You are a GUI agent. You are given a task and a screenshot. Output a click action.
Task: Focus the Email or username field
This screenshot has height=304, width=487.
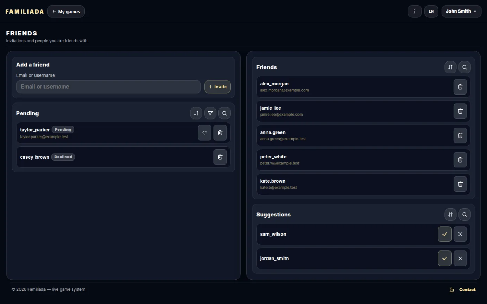click(109, 87)
